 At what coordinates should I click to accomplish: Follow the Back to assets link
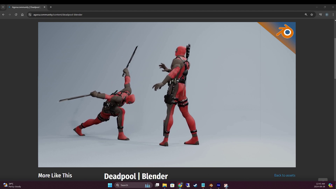pyautogui.click(x=285, y=175)
